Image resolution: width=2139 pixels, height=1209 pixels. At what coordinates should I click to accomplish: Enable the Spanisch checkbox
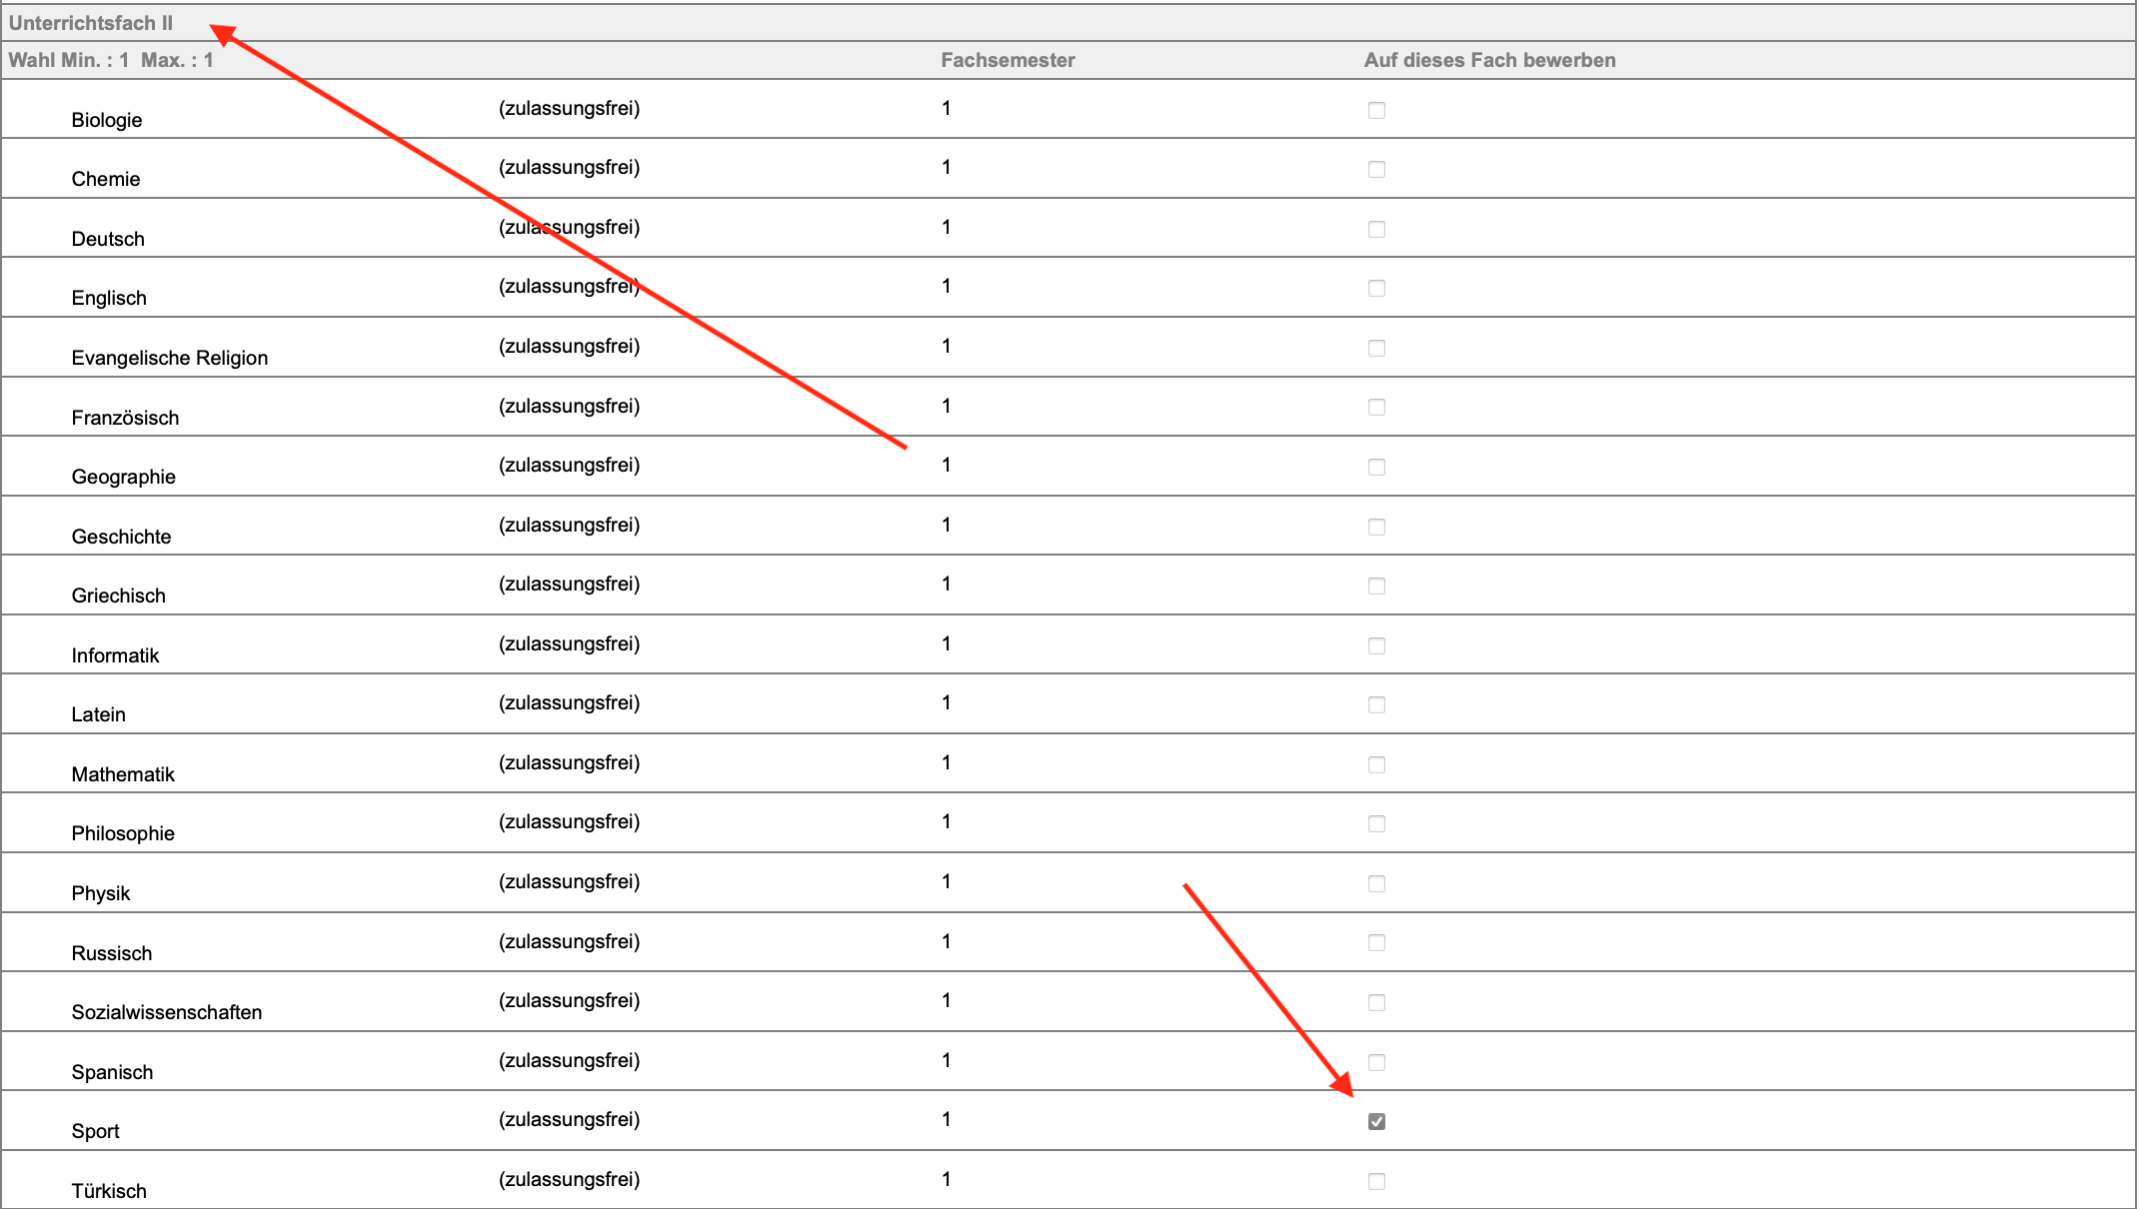point(1376,1062)
